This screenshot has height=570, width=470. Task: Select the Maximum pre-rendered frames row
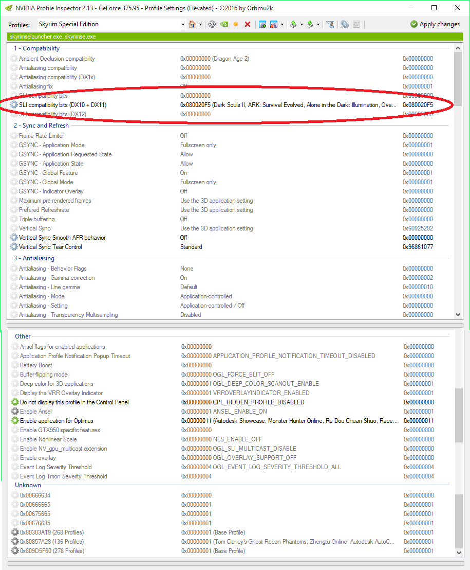pyautogui.click(x=231, y=201)
